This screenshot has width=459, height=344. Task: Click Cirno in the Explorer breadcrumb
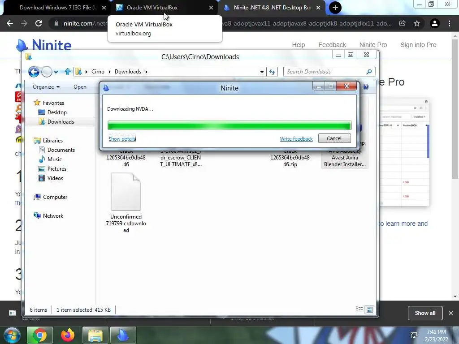click(x=98, y=72)
